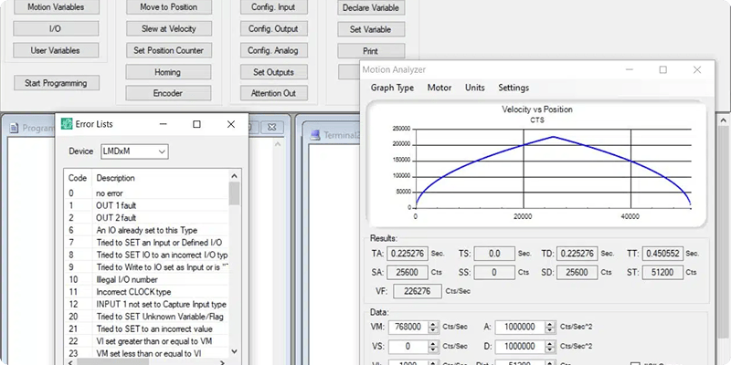Select 'Tried to SET Unknown Variable/Flag' row
731x365 pixels.
[x=146, y=317]
